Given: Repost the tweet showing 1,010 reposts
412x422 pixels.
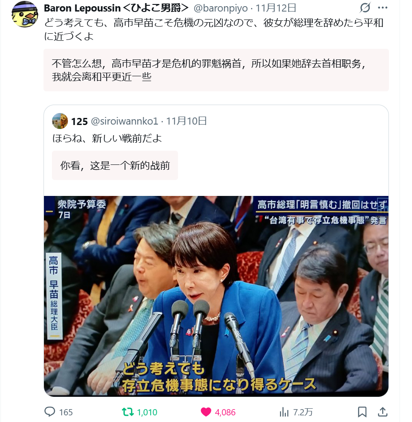Looking at the screenshot, I should tap(139, 412).
